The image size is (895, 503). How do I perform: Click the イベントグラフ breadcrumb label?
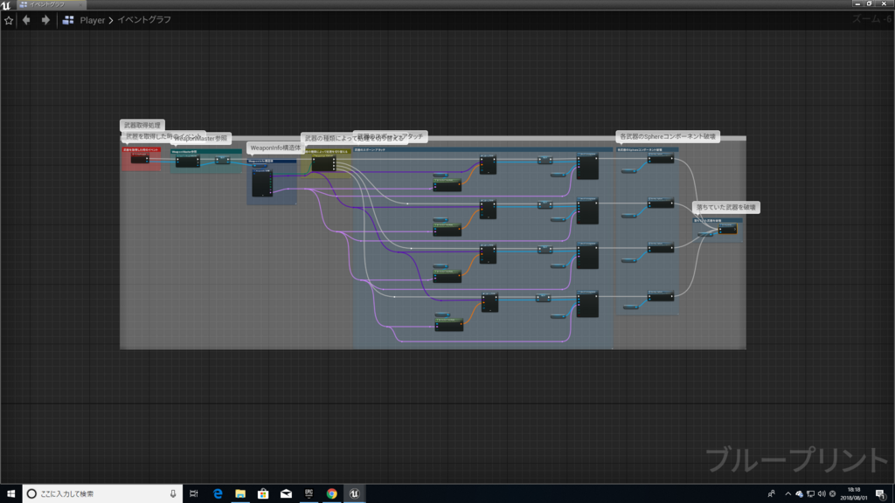[x=144, y=20]
